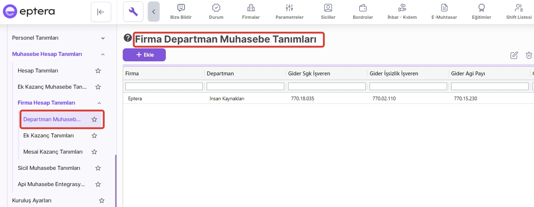Collapse Firma Hesap Tanımları submenu

click(x=99, y=103)
